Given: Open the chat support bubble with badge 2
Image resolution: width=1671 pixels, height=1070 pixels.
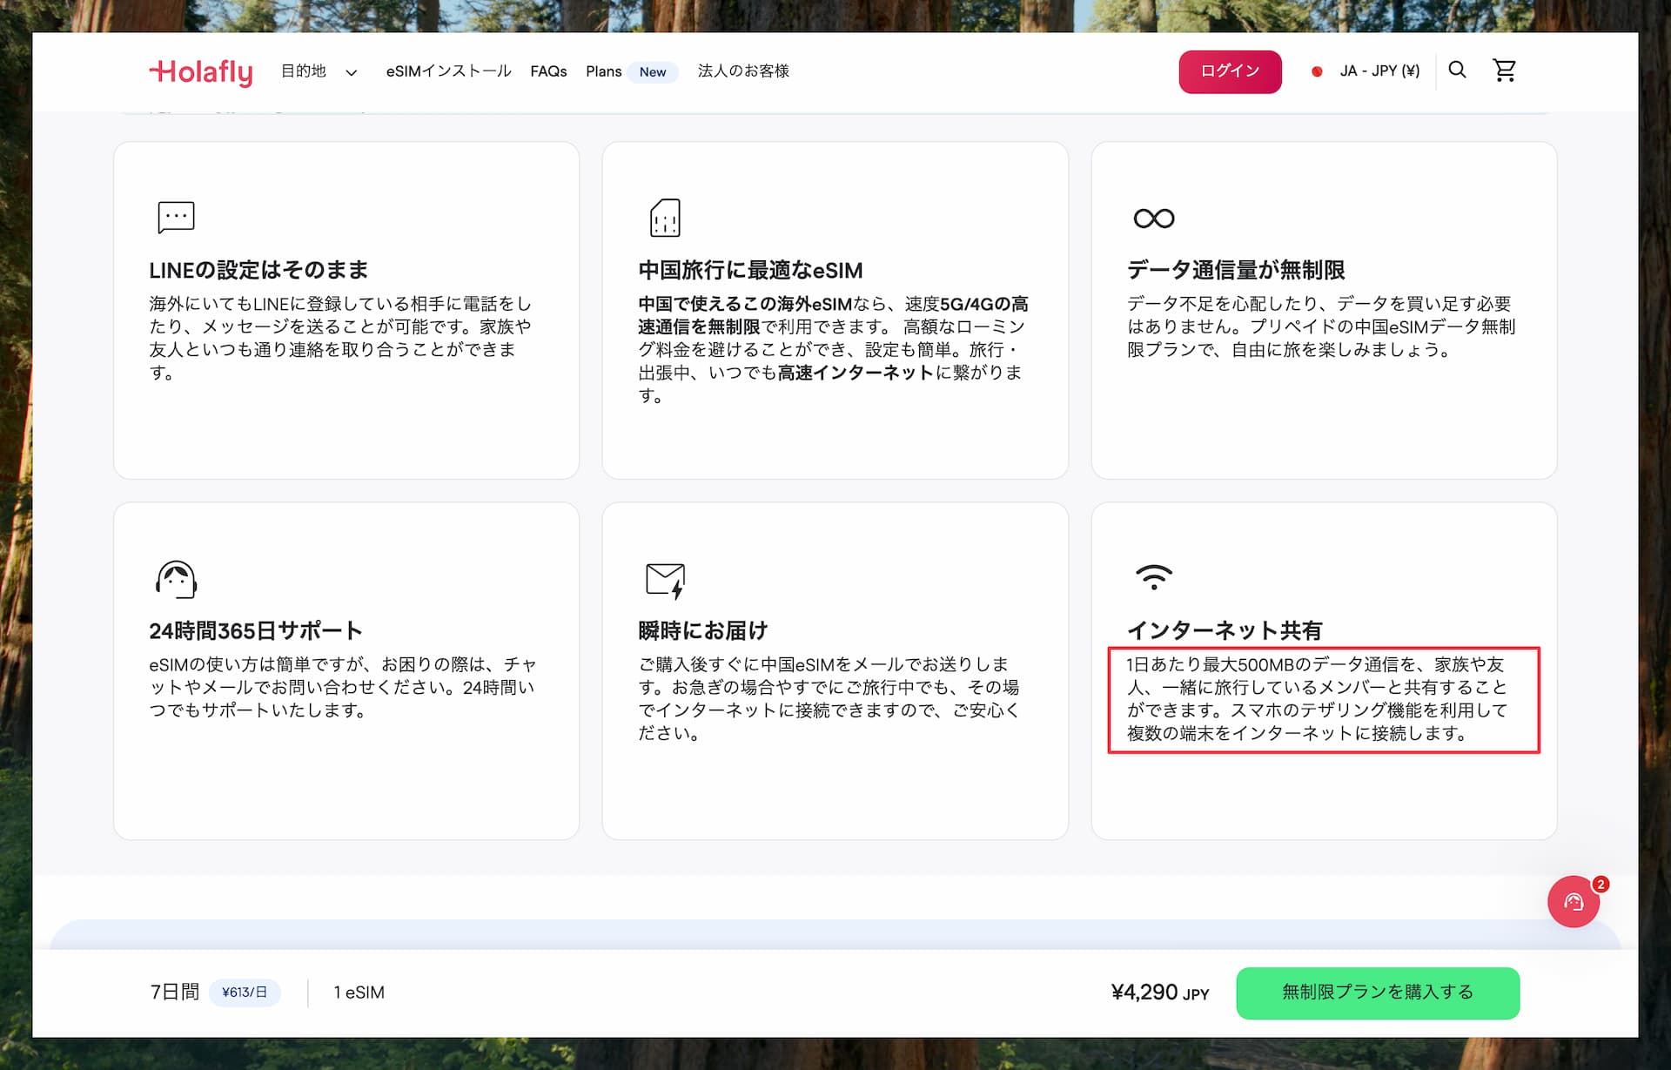Looking at the screenshot, I should (x=1574, y=902).
